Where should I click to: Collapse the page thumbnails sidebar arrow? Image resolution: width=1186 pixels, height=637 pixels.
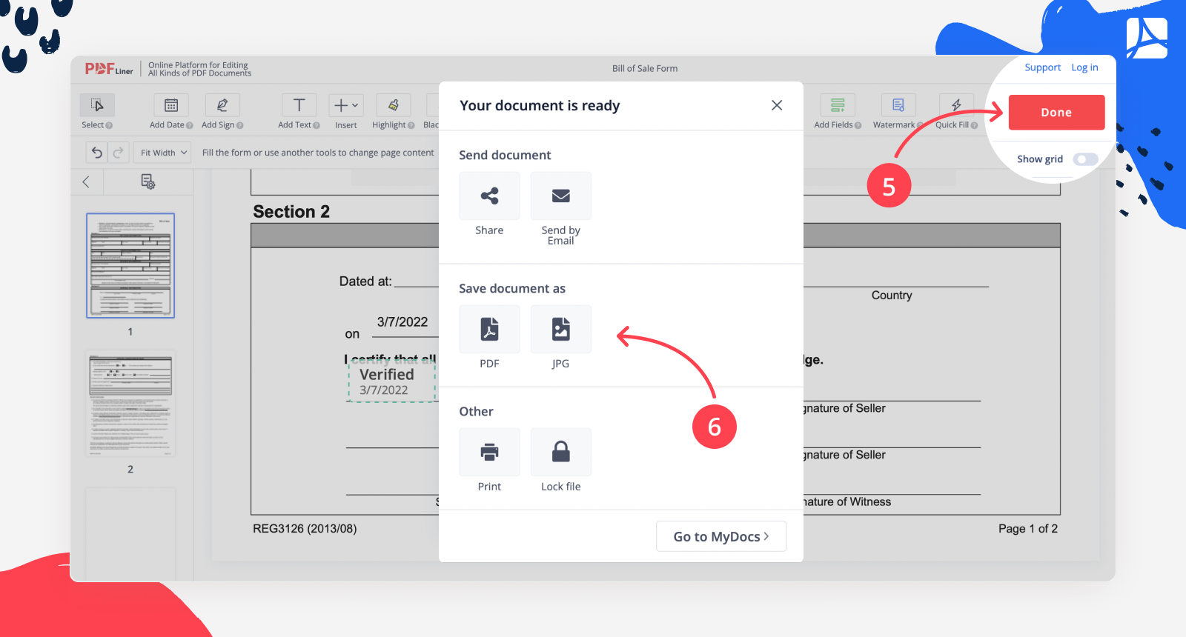click(x=86, y=181)
